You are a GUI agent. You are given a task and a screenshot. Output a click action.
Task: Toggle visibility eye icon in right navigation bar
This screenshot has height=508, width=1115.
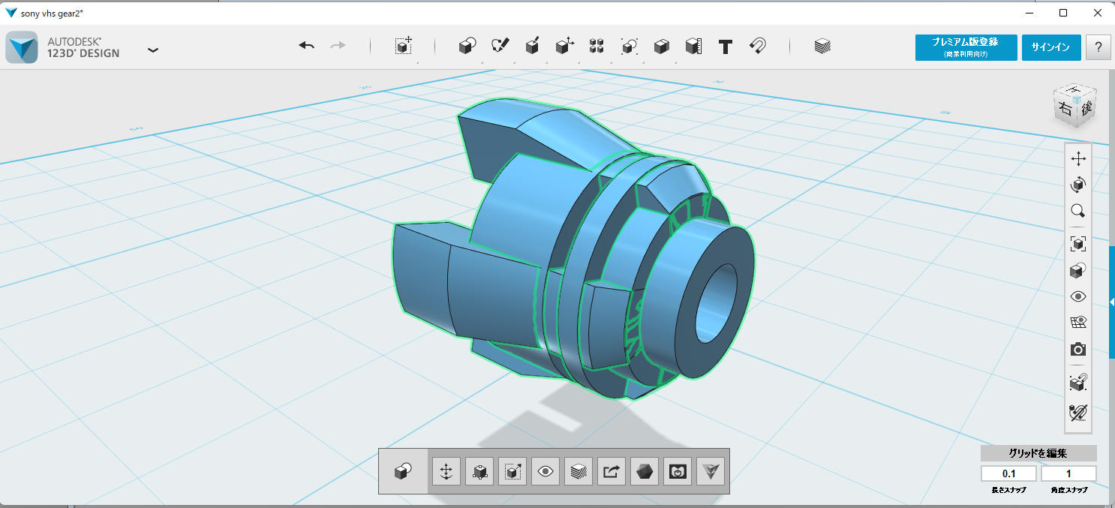click(1078, 296)
